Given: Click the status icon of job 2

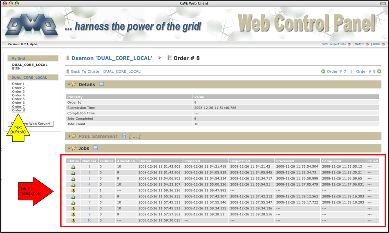Looking at the screenshot, I should tap(73, 173).
